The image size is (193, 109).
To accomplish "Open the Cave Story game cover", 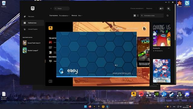I will [162, 71].
